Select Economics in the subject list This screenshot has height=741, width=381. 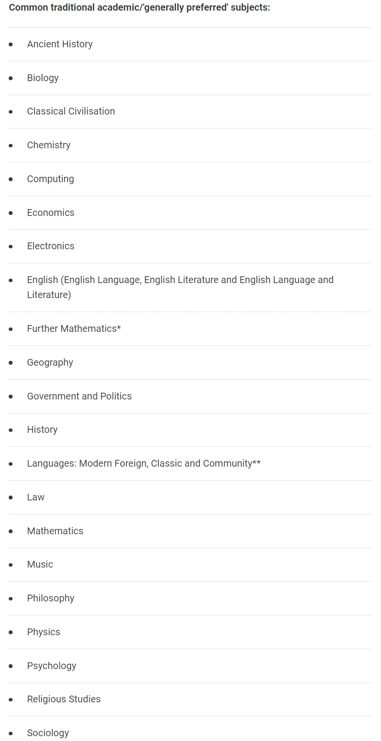pyautogui.click(x=51, y=213)
